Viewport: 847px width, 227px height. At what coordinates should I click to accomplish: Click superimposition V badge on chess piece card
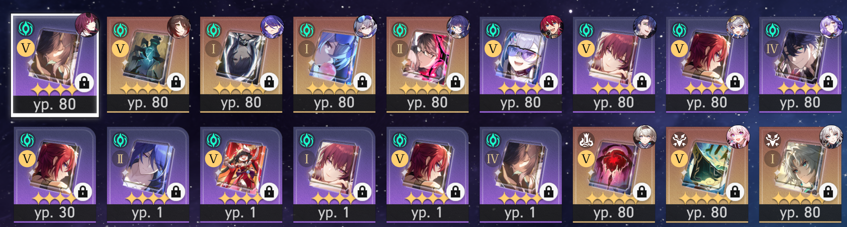(120, 49)
